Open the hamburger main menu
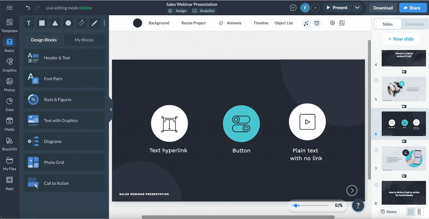This screenshot has height=219, width=429. pos(10,8)
